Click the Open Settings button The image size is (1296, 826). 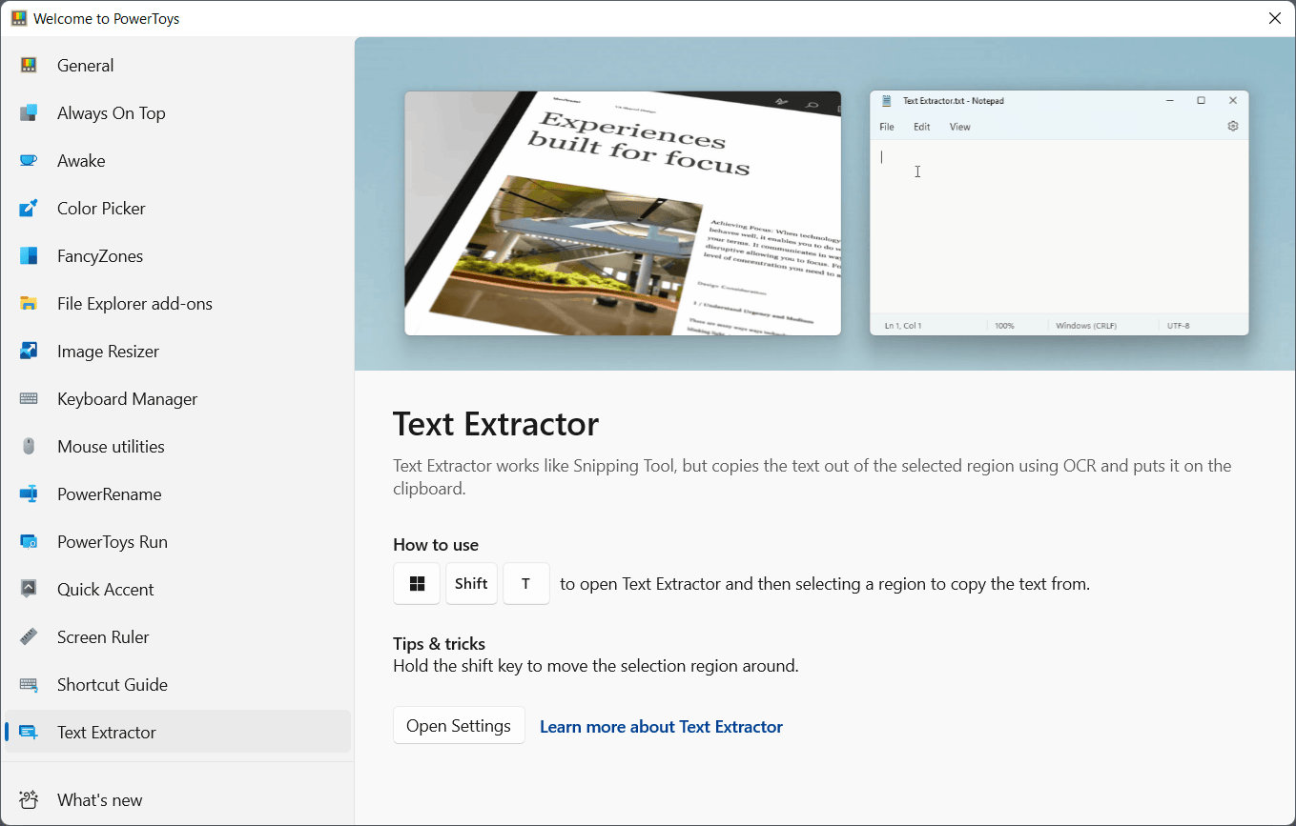459,725
